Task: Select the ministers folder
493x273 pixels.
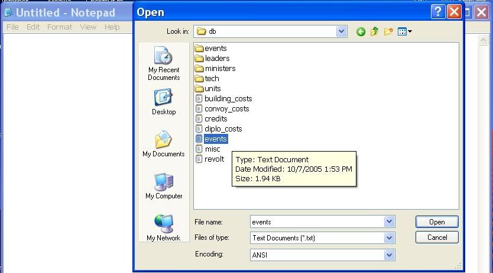Action: [219, 69]
